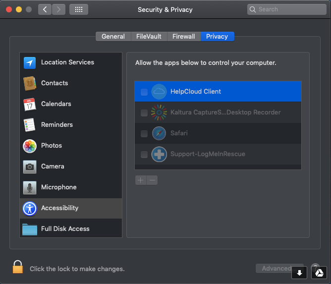The image size is (331, 284).
Task: Select Location Services in sidebar
Action: point(67,62)
